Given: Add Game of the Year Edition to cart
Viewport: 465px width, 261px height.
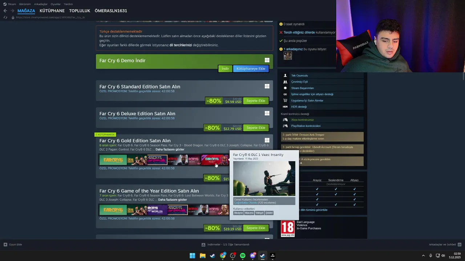Looking at the screenshot, I should 256,228.
